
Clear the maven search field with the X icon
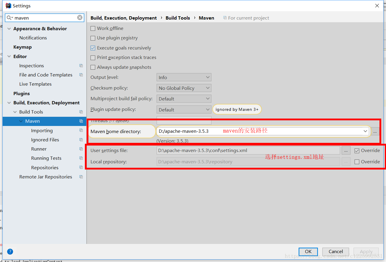(x=80, y=17)
